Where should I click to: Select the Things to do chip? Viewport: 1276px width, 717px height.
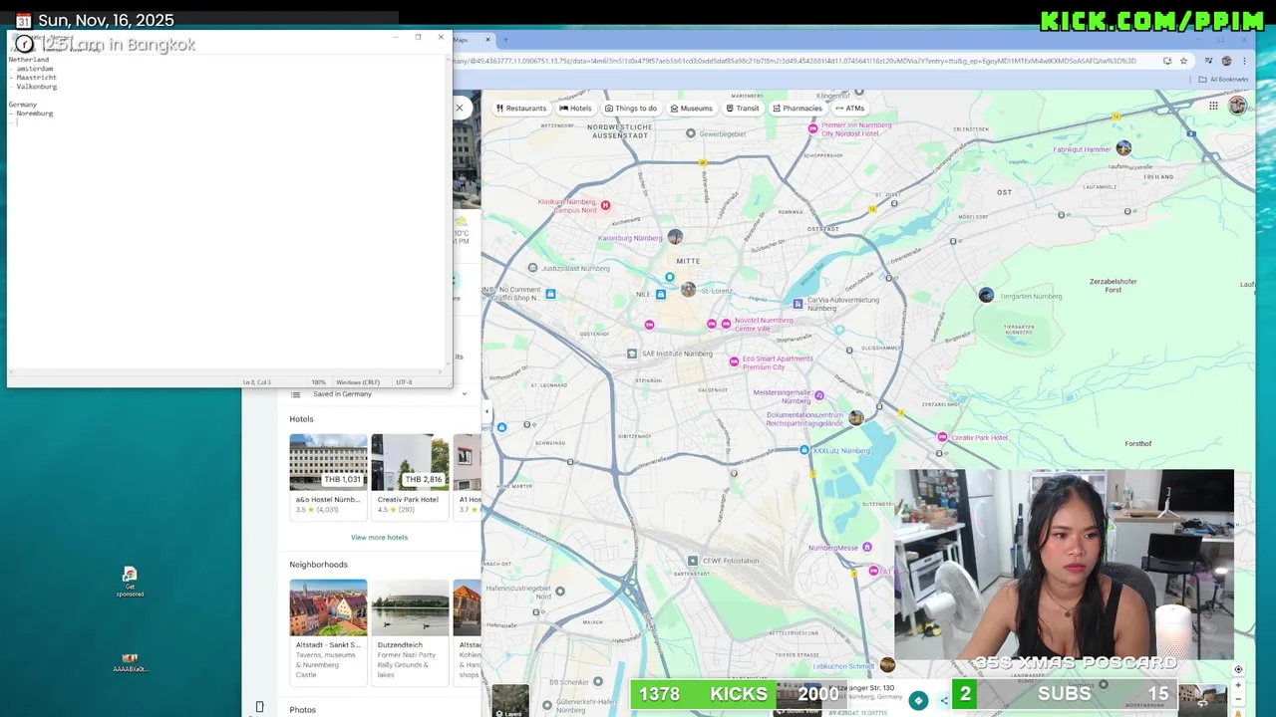click(x=631, y=108)
